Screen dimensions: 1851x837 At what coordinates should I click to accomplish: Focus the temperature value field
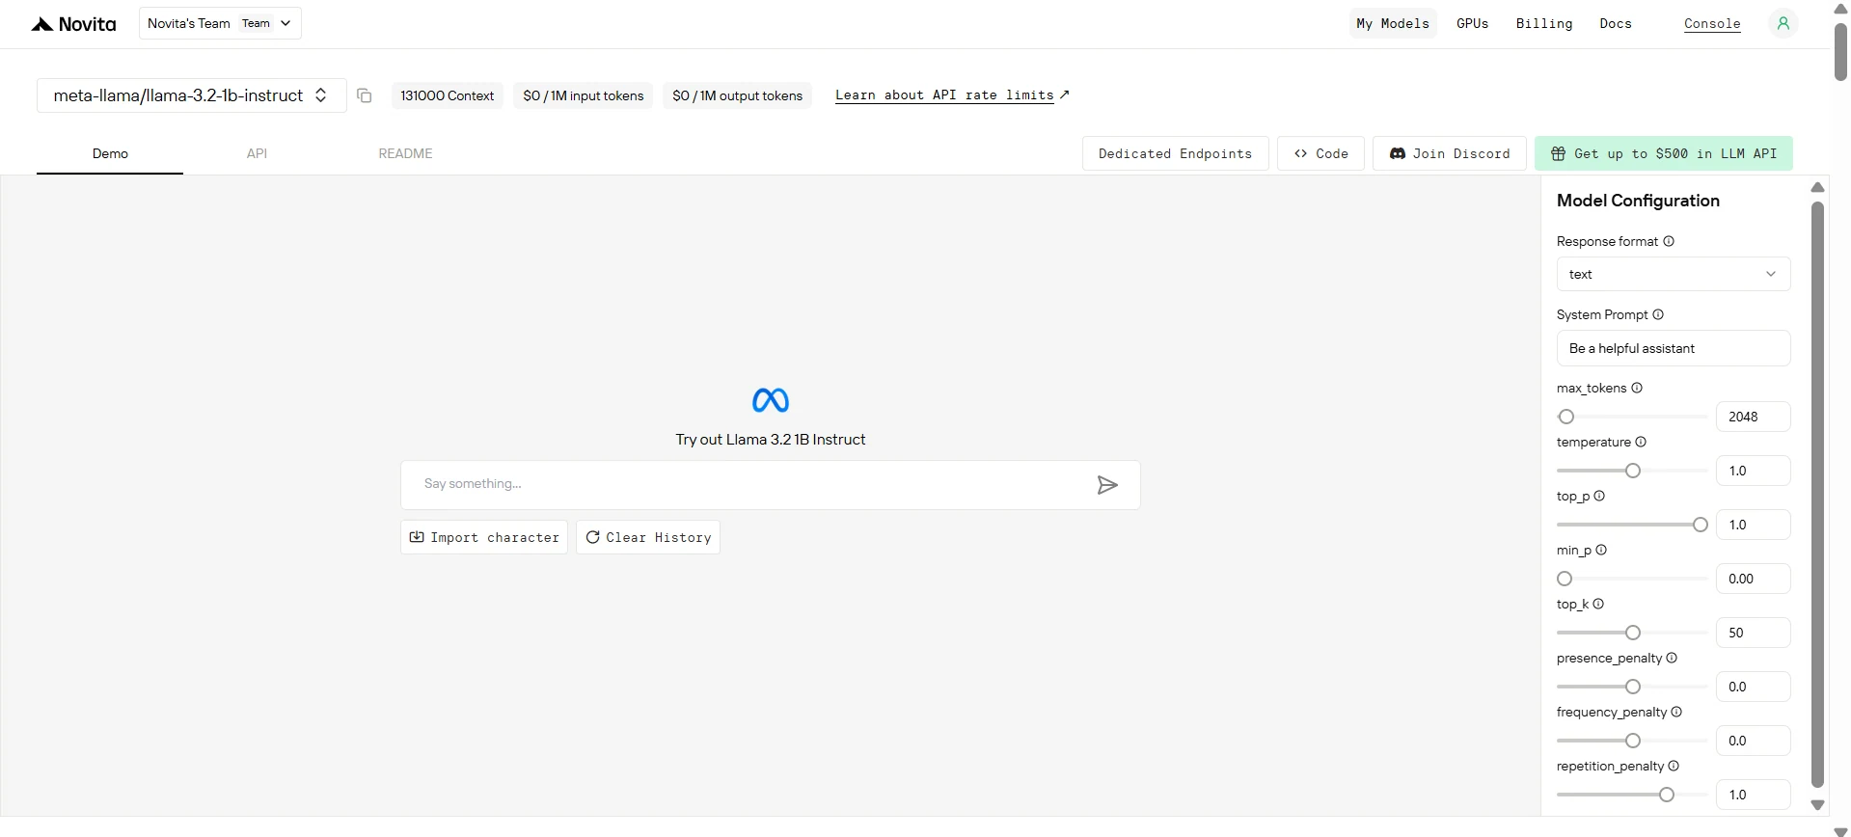1754,471
